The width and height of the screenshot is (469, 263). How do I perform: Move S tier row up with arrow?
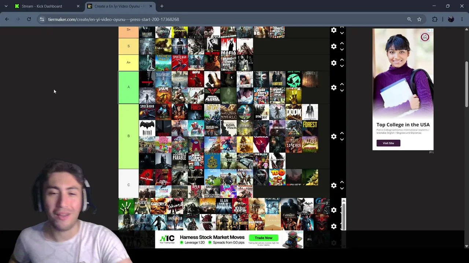point(342,43)
